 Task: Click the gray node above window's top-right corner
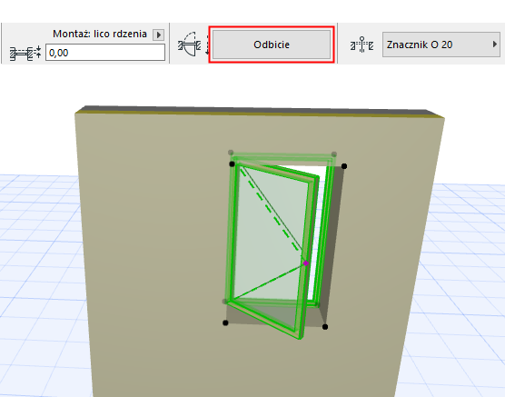(x=334, y=154)
